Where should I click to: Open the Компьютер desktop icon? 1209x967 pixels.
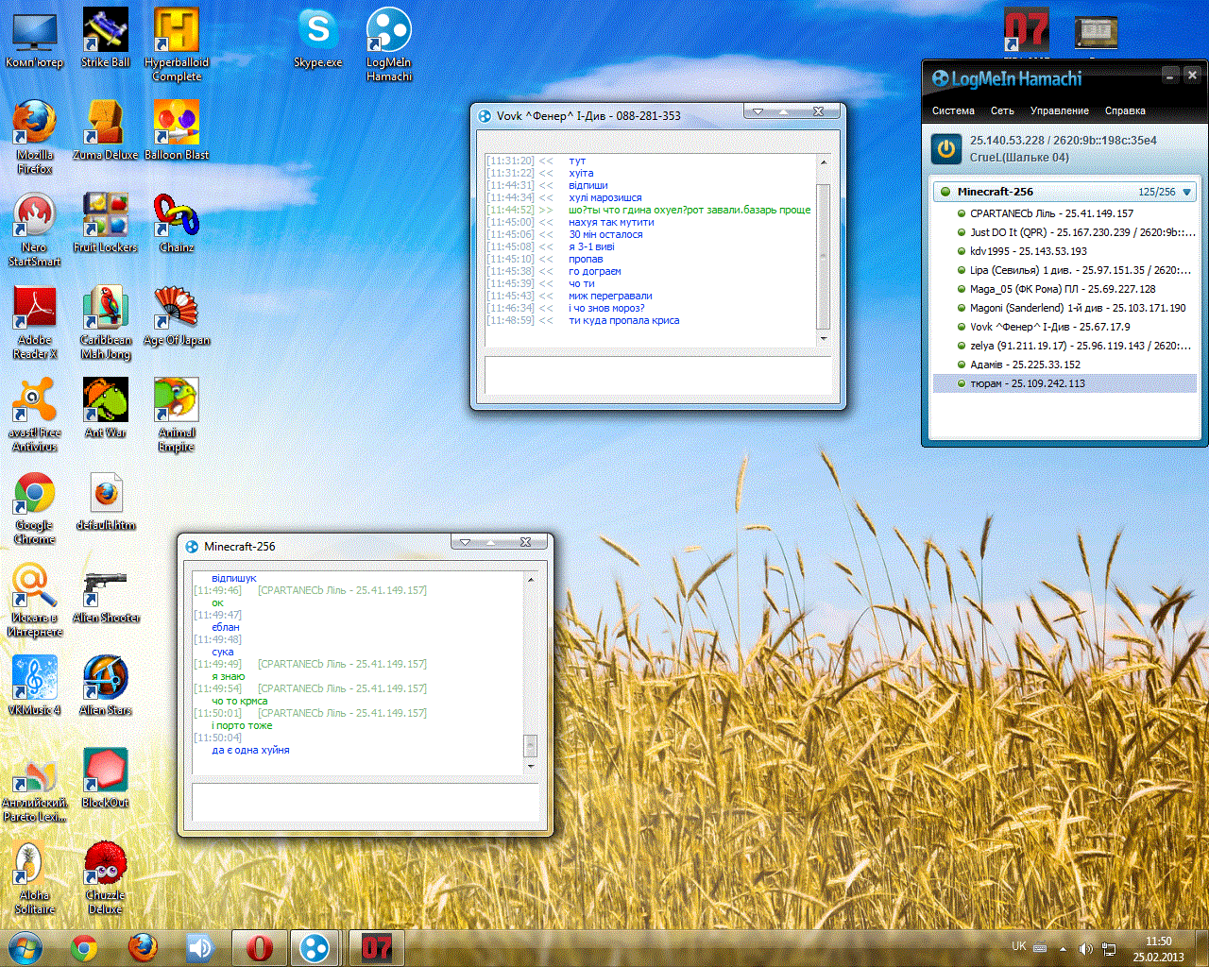pos(35,39)
